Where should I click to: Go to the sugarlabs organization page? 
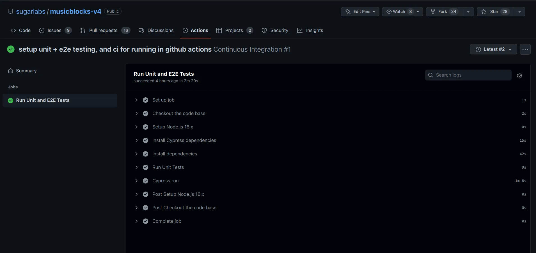pyautogui.click(x=31, y=12)
